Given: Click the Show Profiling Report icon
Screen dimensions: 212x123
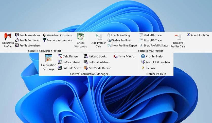Looking at the screenshot, I should [109, 45].
